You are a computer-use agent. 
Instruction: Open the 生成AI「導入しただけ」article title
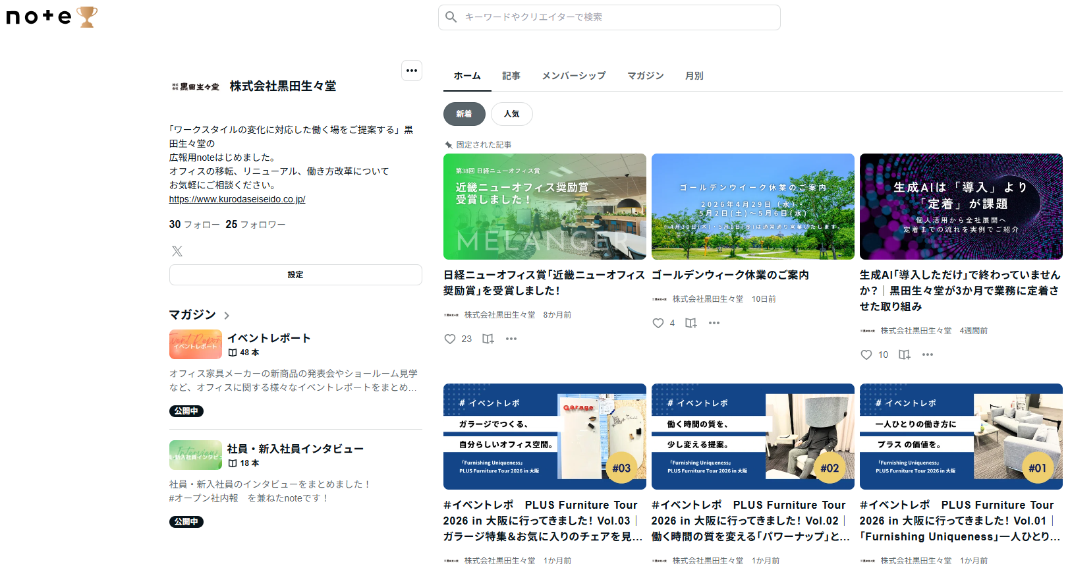click(960, 291)
